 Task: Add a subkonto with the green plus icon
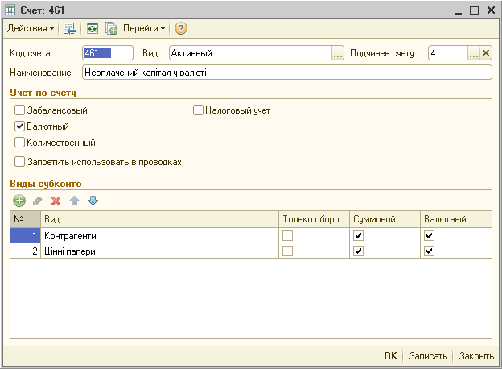point(19,201)
